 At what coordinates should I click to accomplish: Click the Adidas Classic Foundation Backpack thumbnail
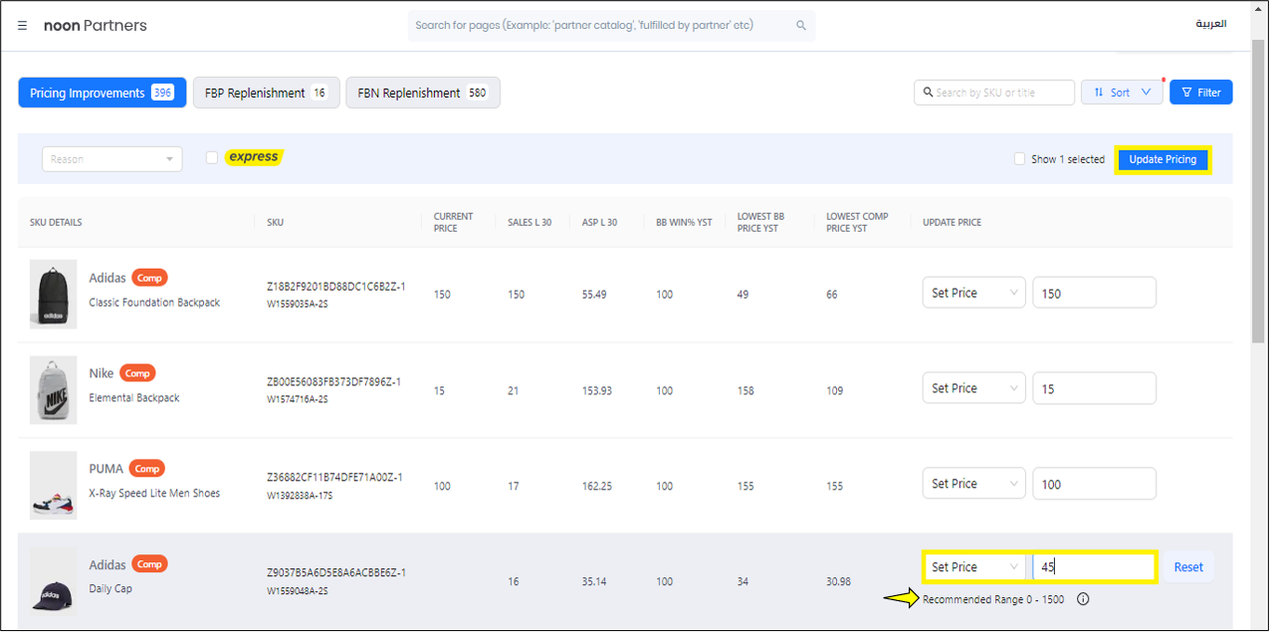pos(53,295)
